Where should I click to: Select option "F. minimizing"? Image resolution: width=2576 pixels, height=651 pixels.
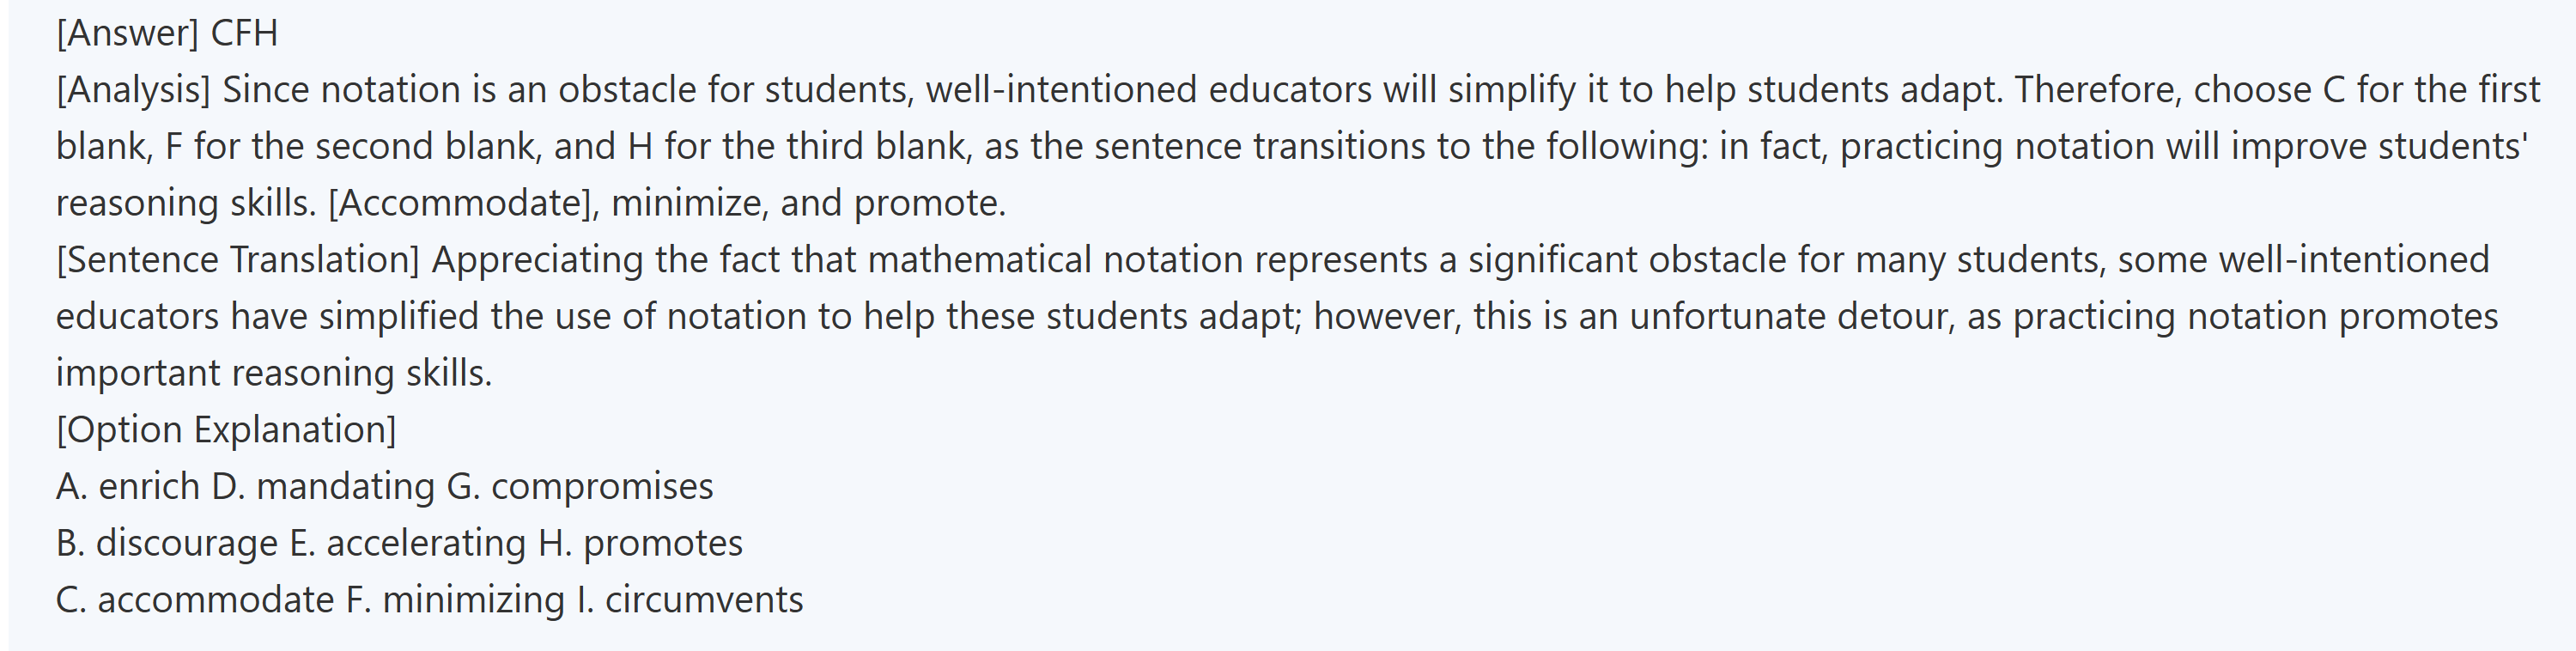click(455, 600)
